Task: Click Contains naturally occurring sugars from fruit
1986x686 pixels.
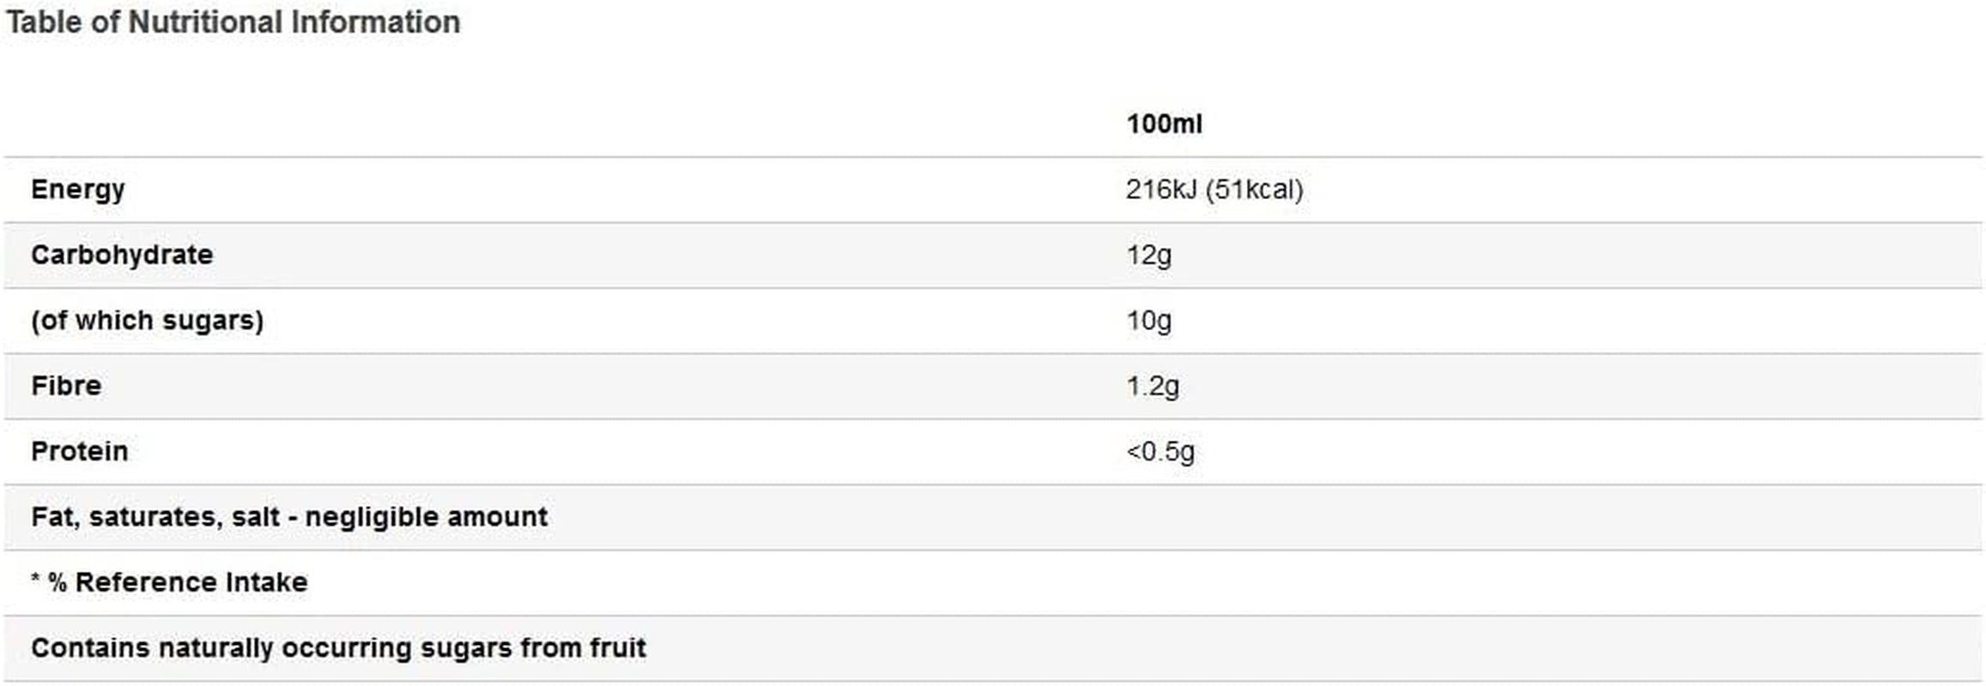Action: 338,648
